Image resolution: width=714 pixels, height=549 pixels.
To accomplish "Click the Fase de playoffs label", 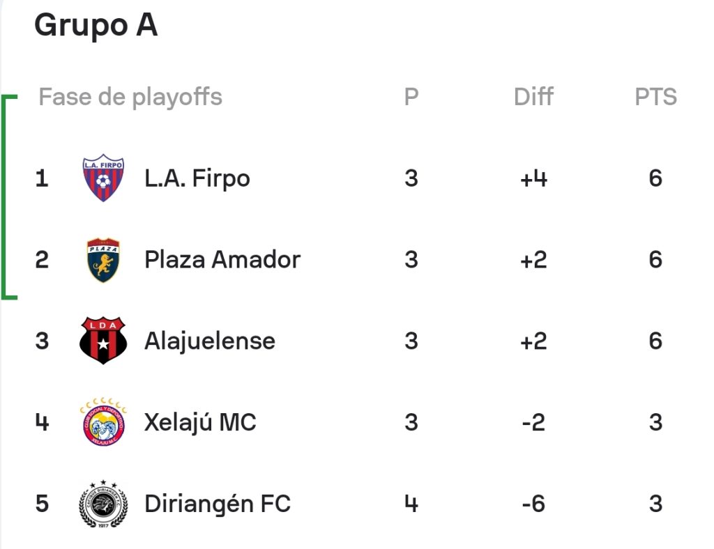I will [x=130, y=97].
